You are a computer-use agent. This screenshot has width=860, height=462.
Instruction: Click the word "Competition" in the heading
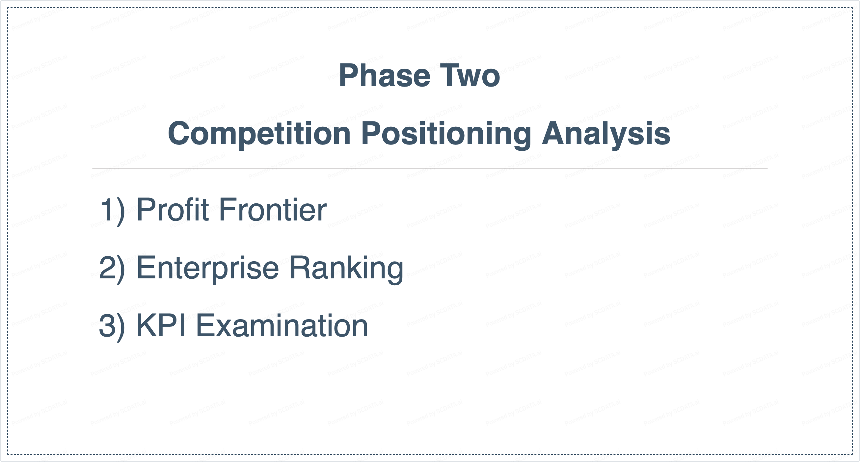coord(259,134)
